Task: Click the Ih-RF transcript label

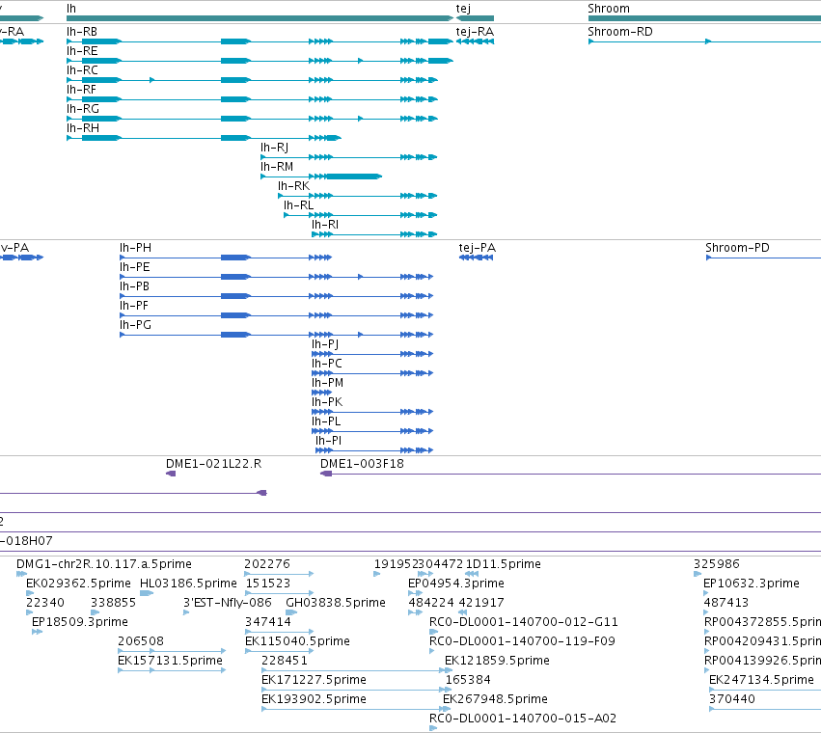Action: click(81, 90)
